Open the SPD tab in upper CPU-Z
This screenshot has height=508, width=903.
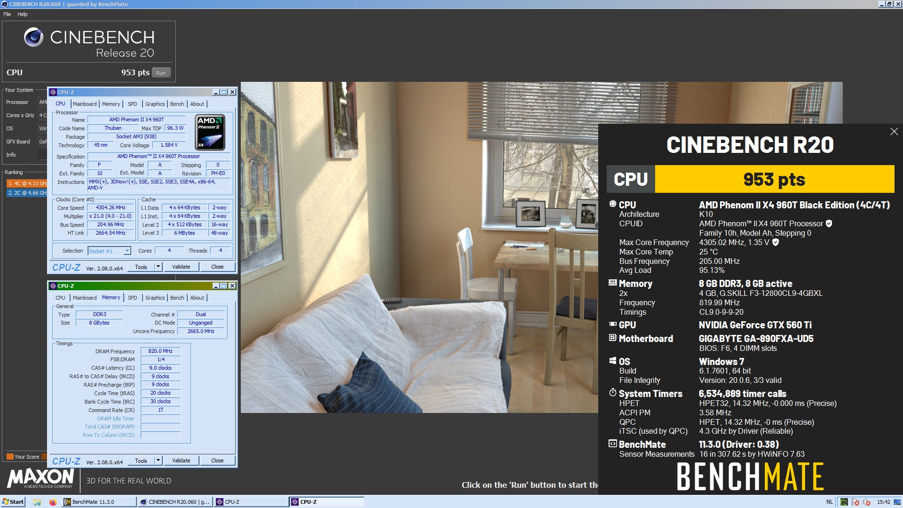(133, 104)
